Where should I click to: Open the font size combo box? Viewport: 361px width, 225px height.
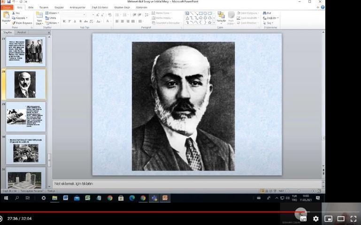(x=90, y=15)
